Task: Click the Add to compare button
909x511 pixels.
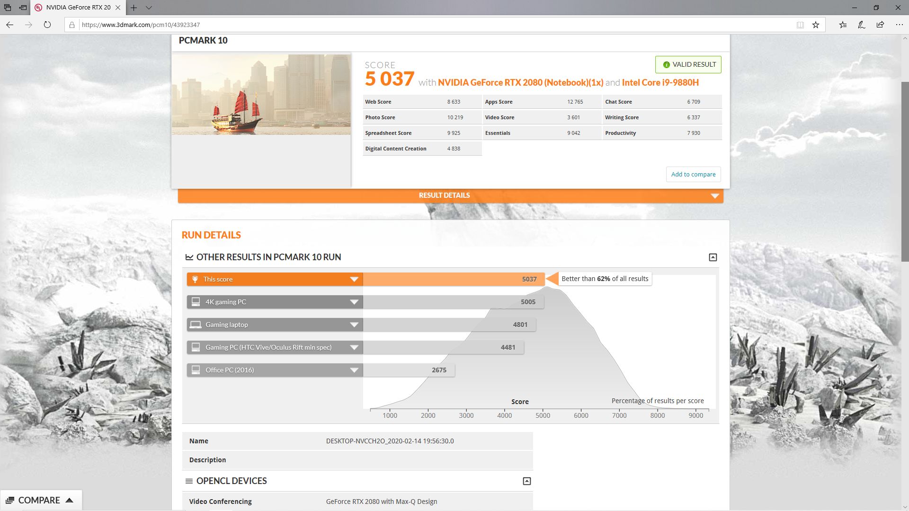Action: click(x=693, y=175)
